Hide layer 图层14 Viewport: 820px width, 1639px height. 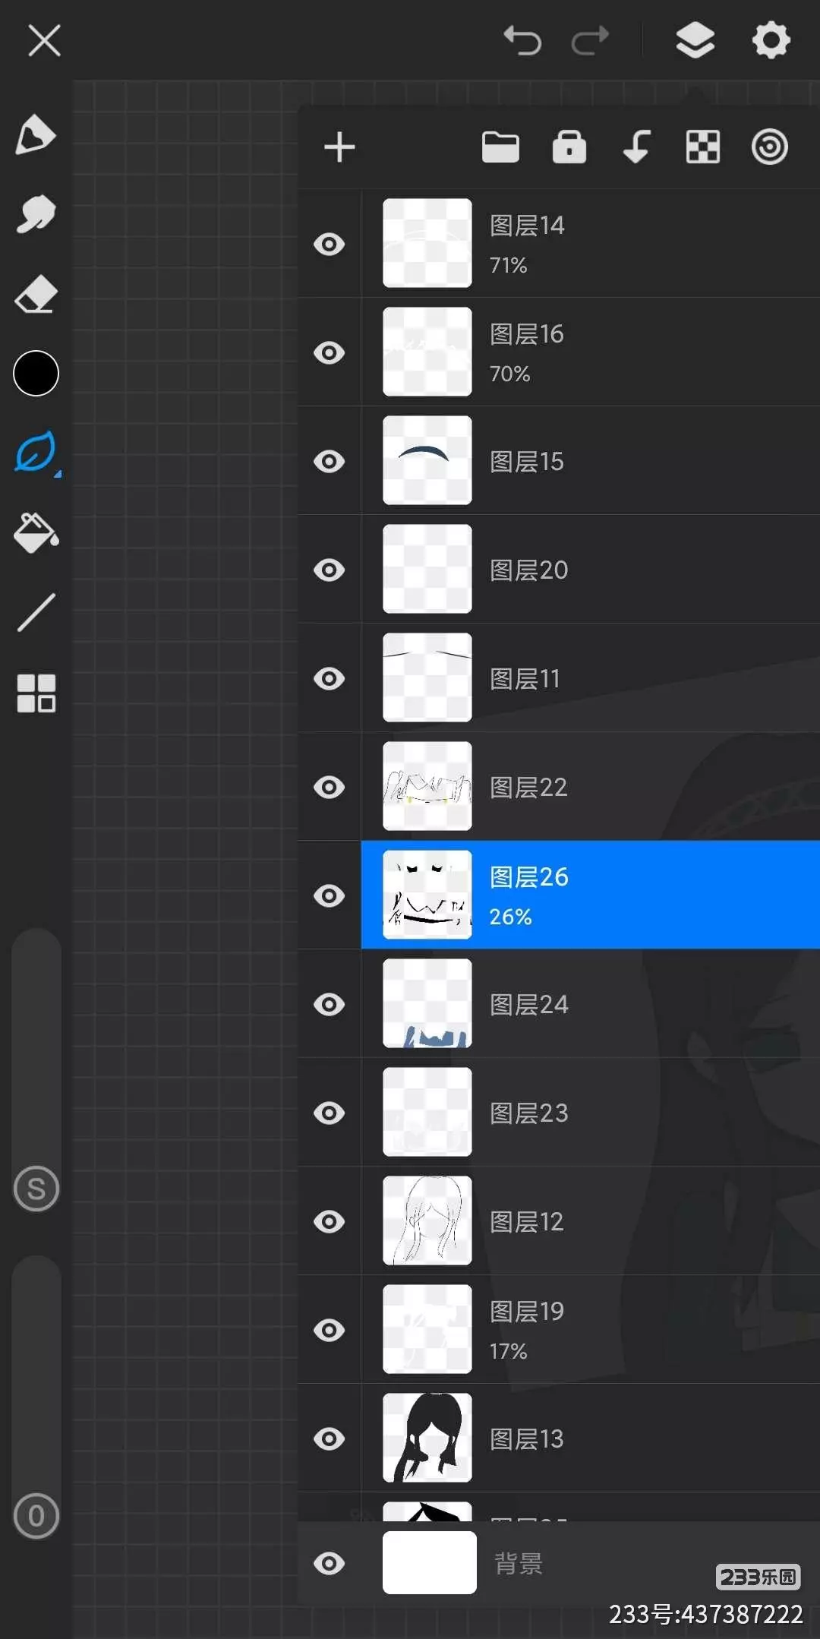329,245
